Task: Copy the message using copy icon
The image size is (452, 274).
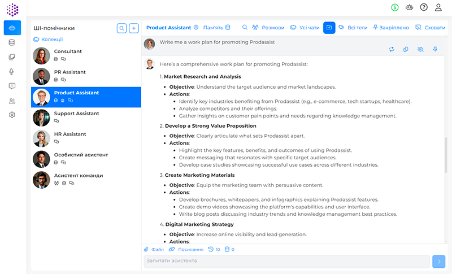Action: click(x=406, y=50)
